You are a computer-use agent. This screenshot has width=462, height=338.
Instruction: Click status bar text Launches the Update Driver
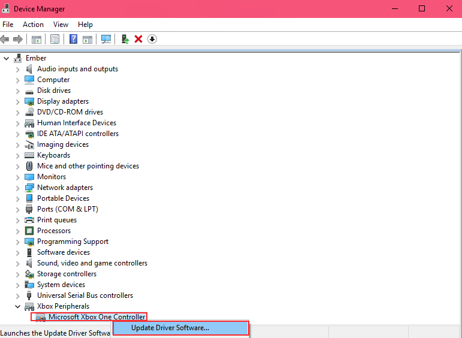[55, 333]
